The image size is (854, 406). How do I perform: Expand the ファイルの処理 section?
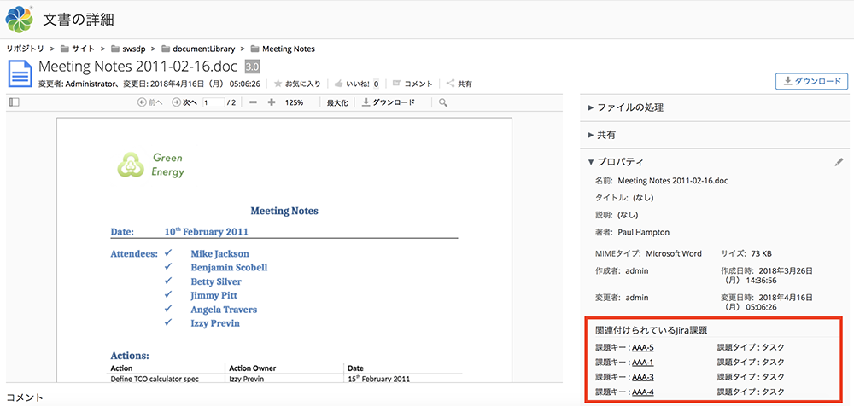626,107
